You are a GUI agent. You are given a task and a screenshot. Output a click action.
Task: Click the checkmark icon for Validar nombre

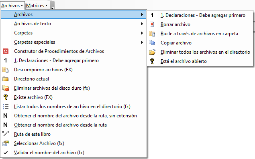6,153
